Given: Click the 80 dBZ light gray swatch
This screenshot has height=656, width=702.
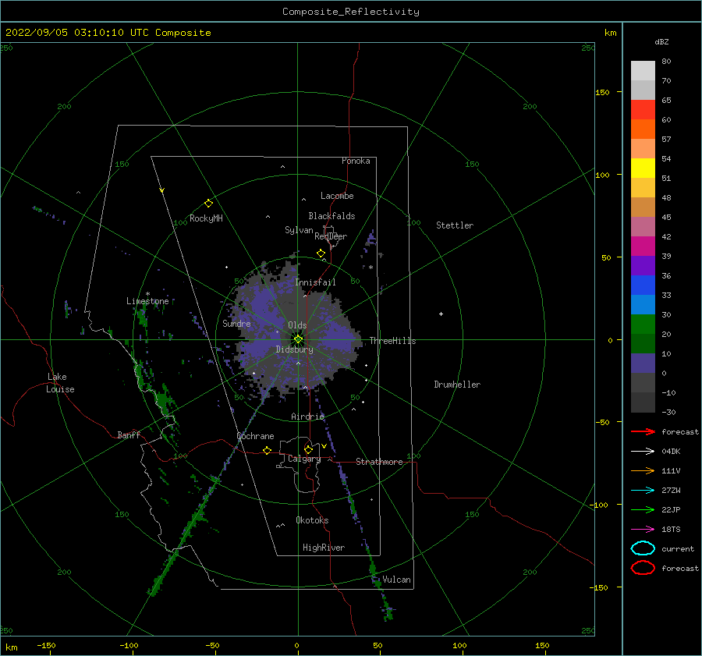Looking at the screenshot, I should tap(643, 71).
